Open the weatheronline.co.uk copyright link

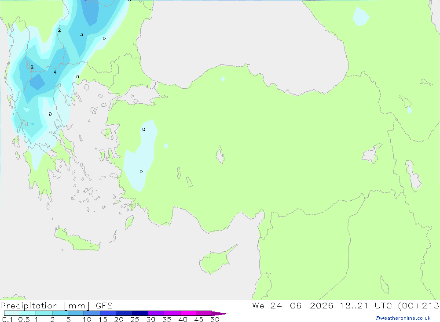click(403, 318)
